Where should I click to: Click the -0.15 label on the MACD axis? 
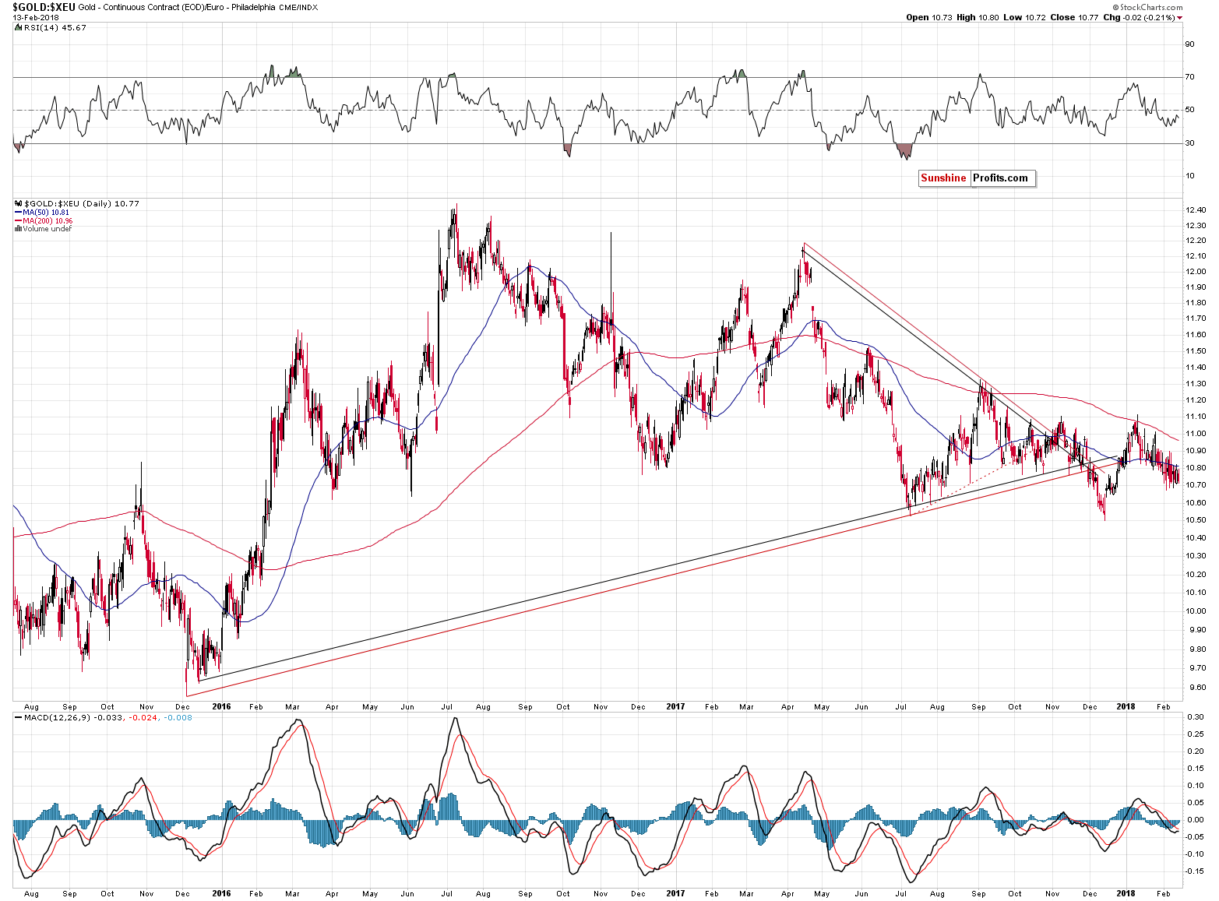pos(1194,871)
